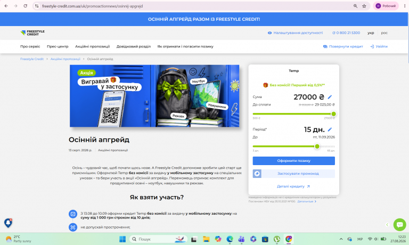Click Chrome icon in taskbar
This screenshot has width=409, height=245.
[289, 239]
